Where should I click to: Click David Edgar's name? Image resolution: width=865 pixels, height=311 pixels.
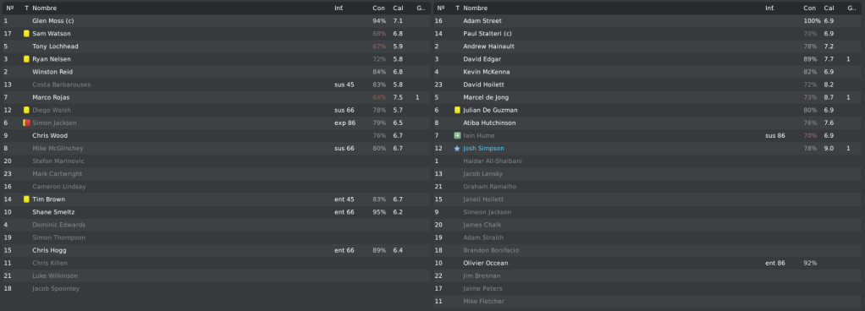click(482, 59)
